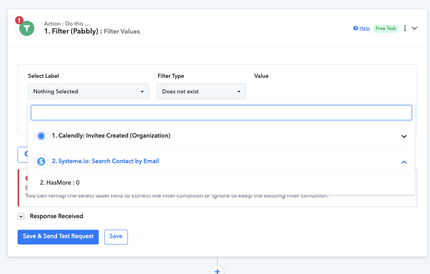
Task: Click the Help question mark icon
Action: [x=356, y=28]
